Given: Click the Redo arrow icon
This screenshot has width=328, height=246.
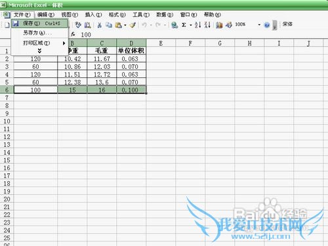Looking at the screenshot, I should (158, 25).
